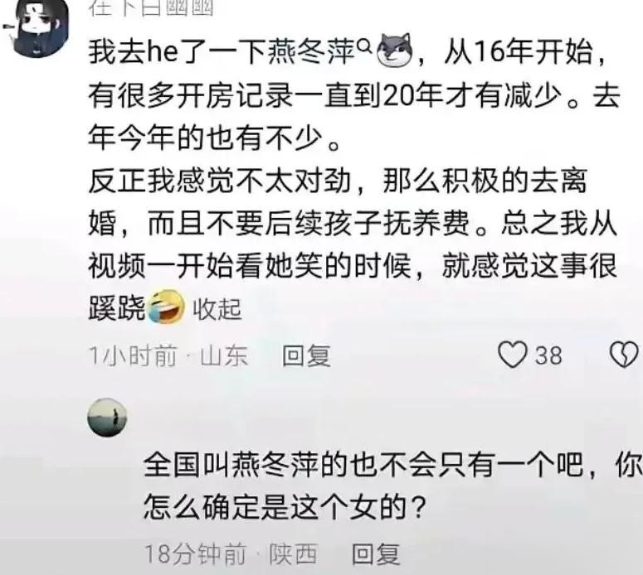643x575 pixels.
Task: Open the commenter's username at top
Action: (151, 7)
